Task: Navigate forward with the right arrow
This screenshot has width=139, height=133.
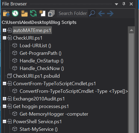Action: tap(110, 14)
